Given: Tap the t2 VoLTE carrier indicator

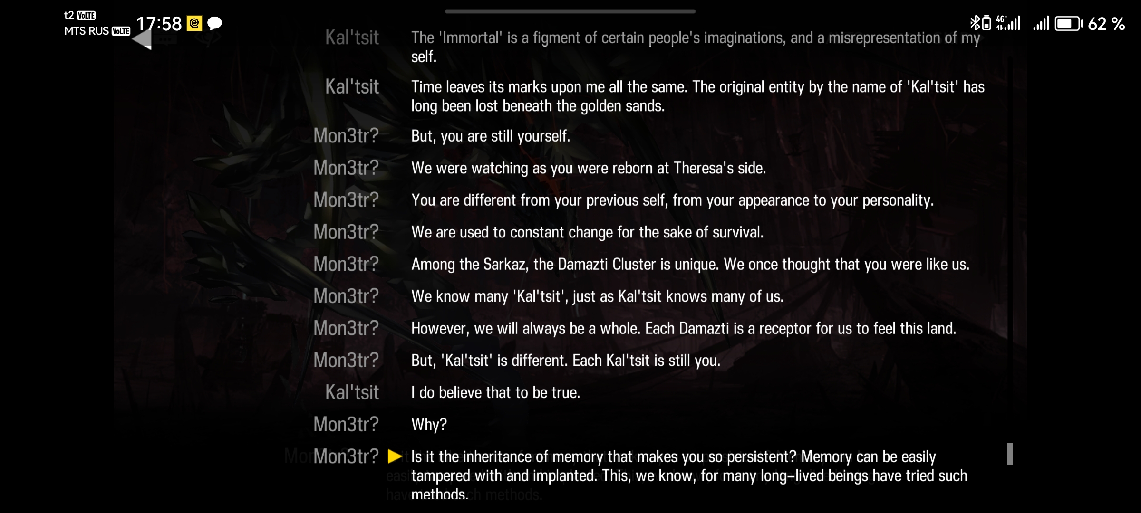Looking at the screenshot, I should tap(80, 16).
